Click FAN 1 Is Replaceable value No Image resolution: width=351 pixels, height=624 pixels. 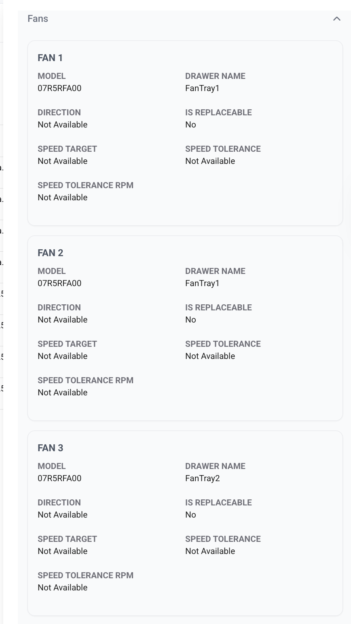click(x=190, y=125)
